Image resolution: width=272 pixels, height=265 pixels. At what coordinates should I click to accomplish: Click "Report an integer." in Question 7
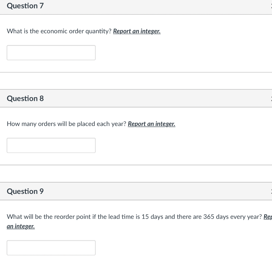(137, 31)
